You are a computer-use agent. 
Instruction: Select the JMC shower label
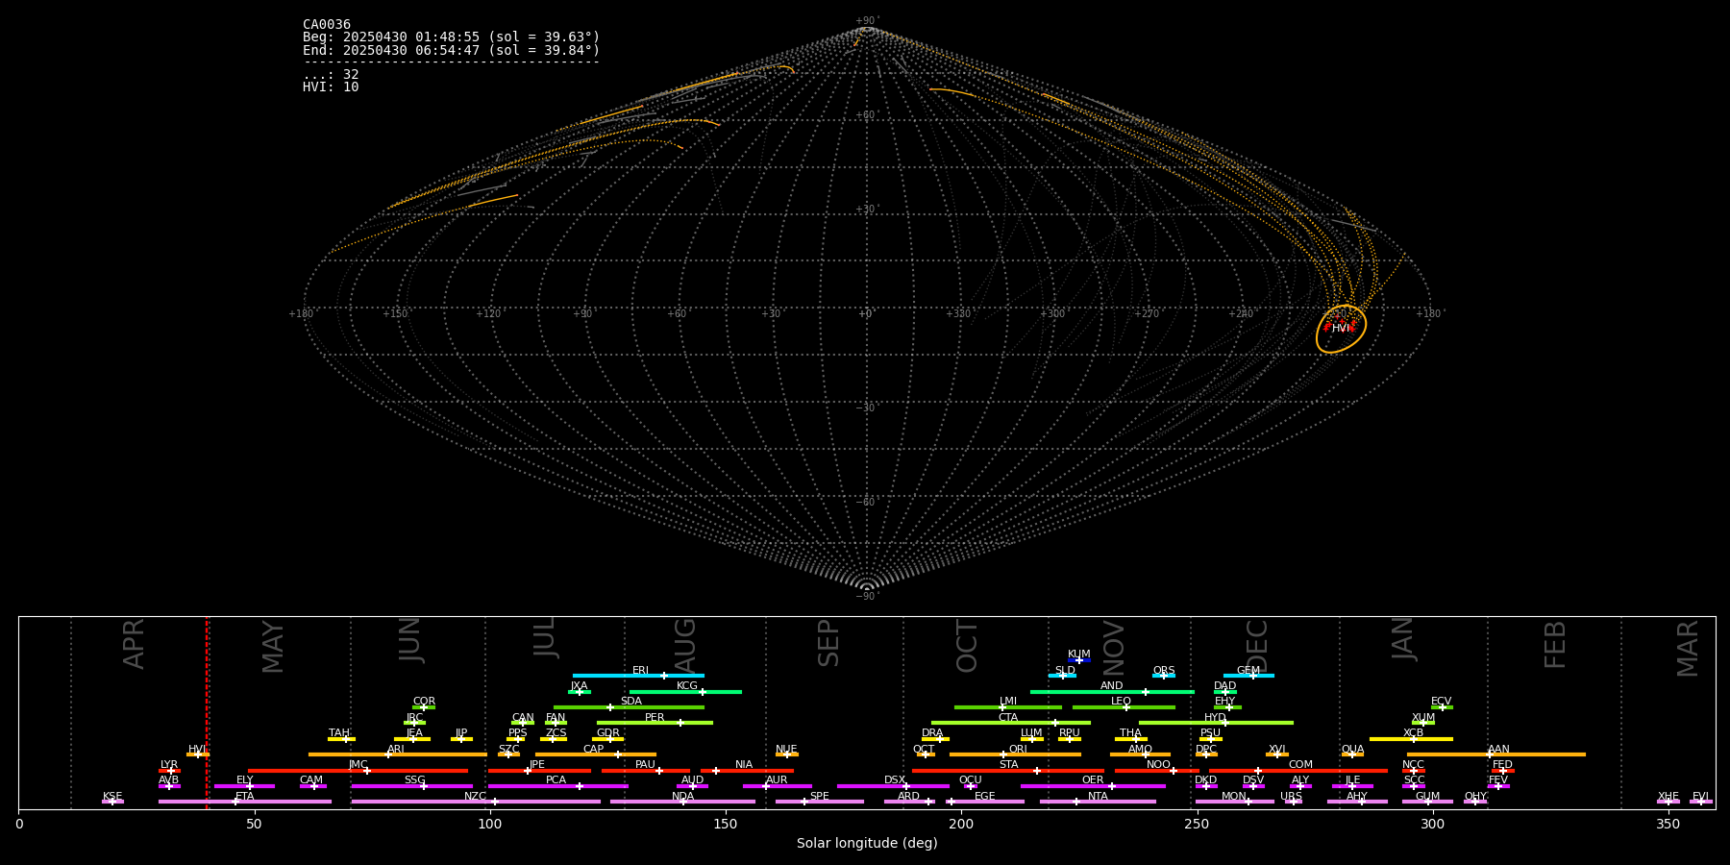[358, 765]
